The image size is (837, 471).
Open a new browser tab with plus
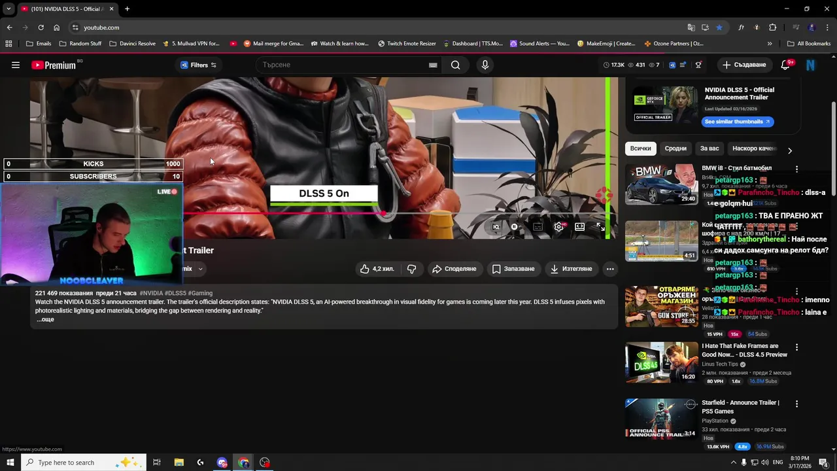(127, 9)
